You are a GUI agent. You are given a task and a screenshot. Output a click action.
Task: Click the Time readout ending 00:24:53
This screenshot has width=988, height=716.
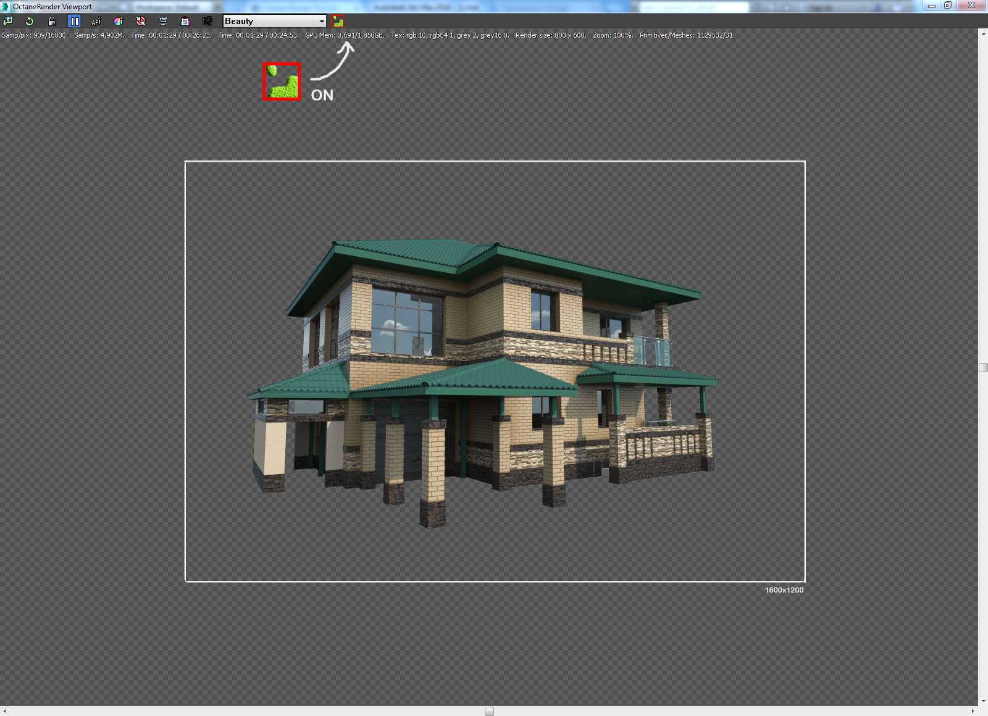pyautogui.click(x=258, y=35)
